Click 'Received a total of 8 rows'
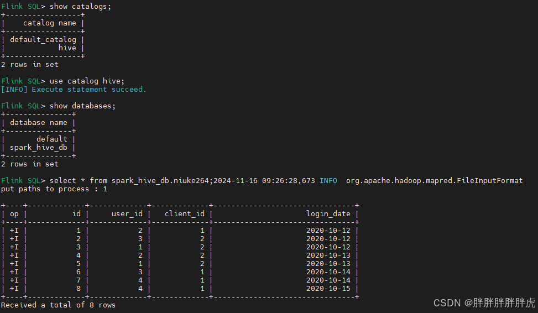The image size is (538, 313). 58,305
